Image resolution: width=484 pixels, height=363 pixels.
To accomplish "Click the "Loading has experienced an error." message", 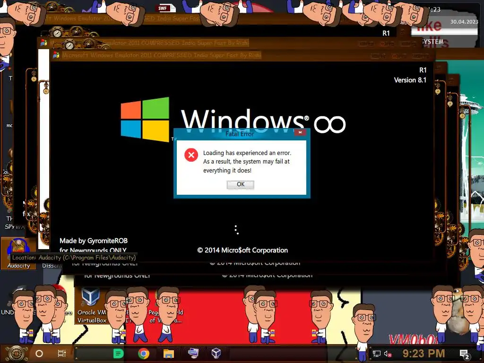I will (x=247, y=153).
